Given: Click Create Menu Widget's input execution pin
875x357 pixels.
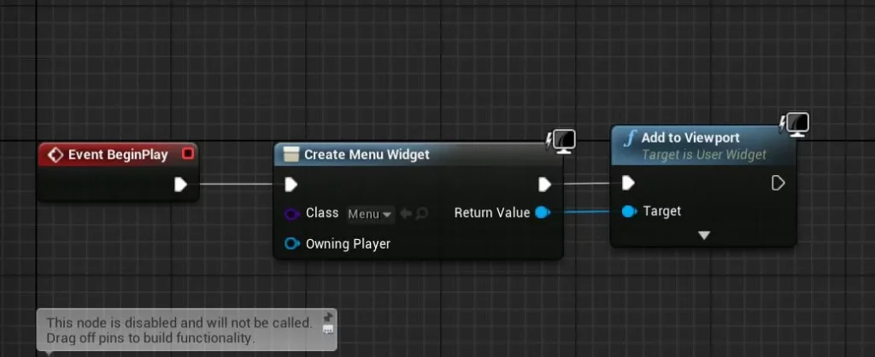Looking at the screenshot, I should (291, 184).
